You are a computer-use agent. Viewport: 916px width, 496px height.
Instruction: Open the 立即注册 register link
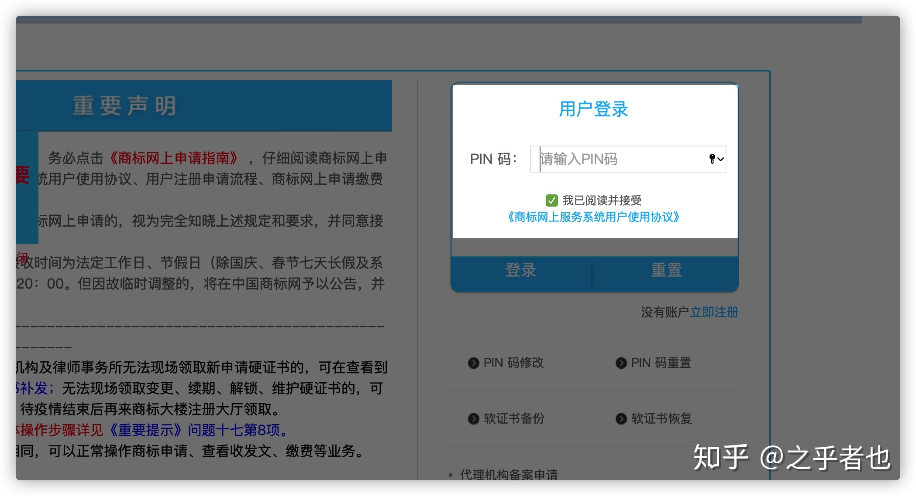coord(714,312)
